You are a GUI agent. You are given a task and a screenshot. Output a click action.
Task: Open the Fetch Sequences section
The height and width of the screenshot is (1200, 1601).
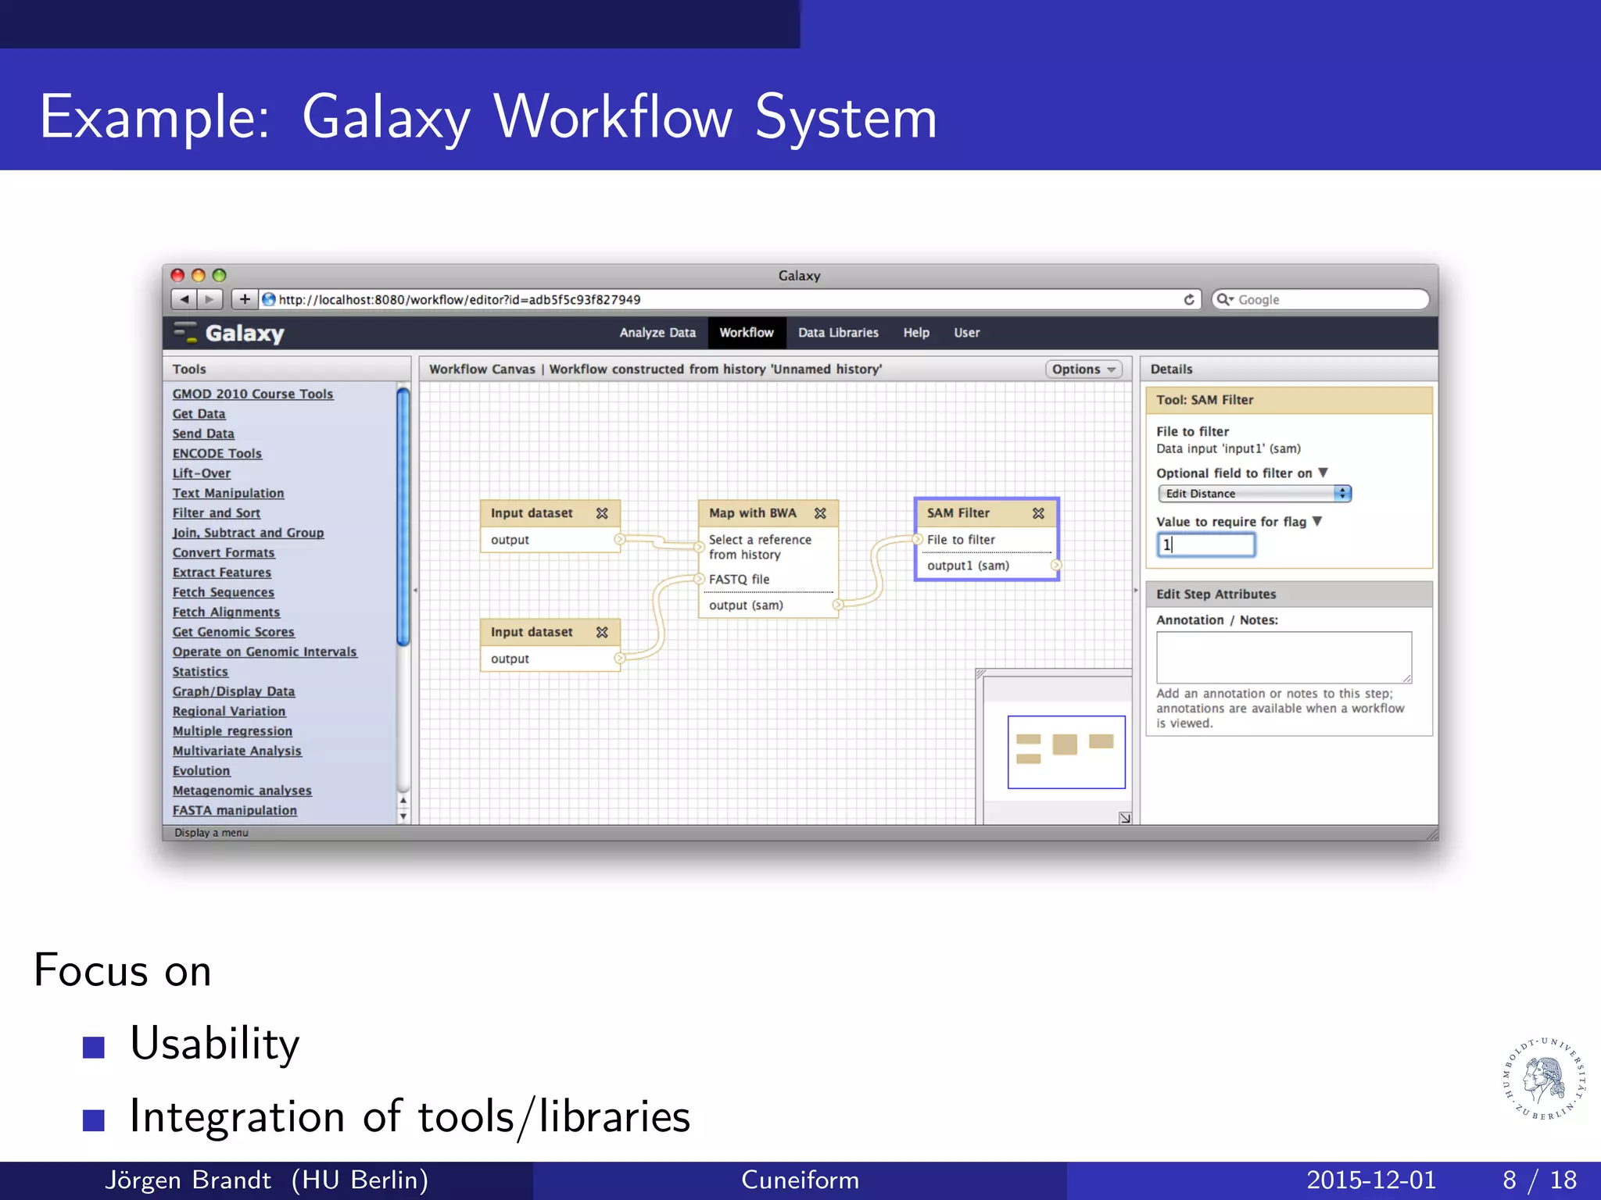[x=224, y=592]
